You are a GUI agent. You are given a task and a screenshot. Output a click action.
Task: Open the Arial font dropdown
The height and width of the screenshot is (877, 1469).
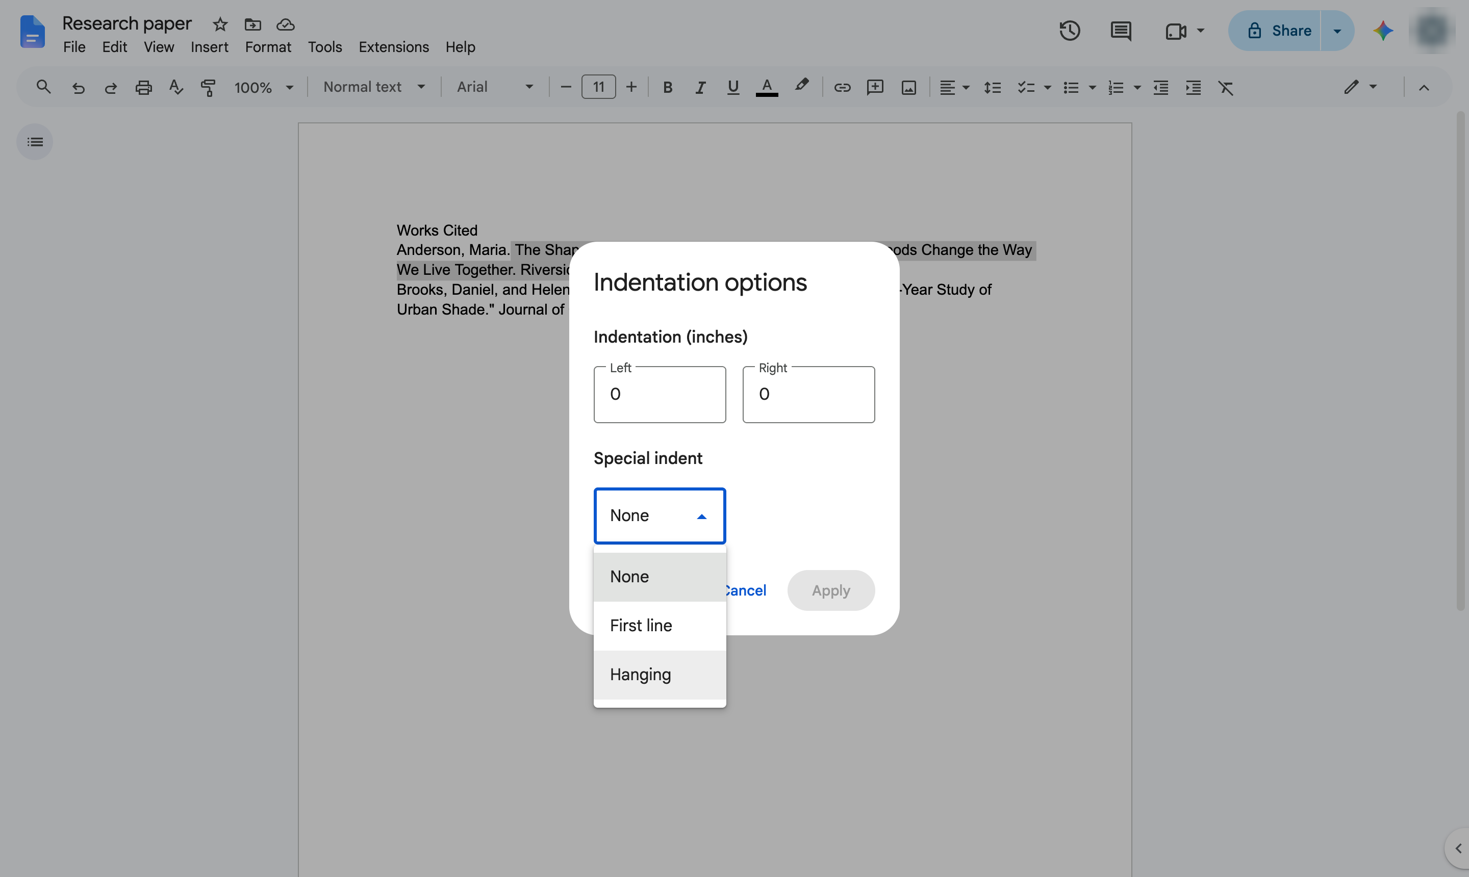[x=495, y=87]
